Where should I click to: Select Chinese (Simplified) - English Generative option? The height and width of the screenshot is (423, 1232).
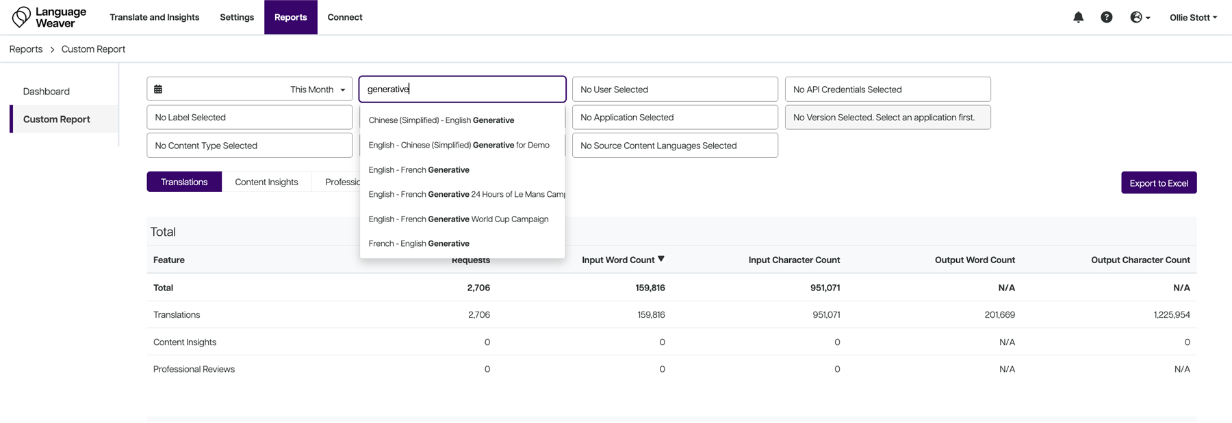[x=441, y=120]
